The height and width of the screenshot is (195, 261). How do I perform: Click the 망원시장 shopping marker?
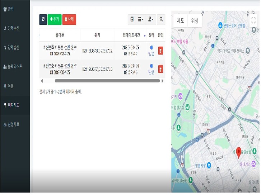[x=209, y=165]
